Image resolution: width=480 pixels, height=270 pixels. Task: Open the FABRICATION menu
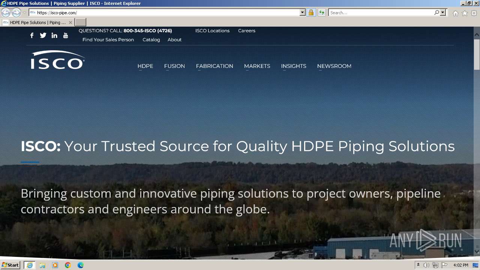coord(214,66)
